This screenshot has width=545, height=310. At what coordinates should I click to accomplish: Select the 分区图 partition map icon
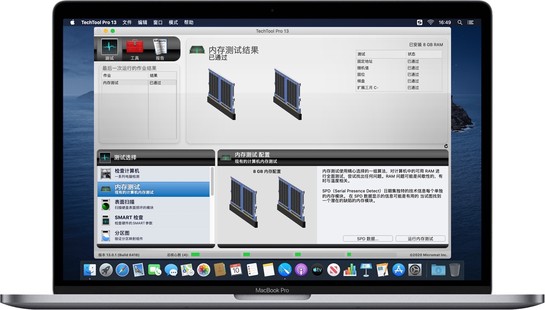tap(105, 236)
